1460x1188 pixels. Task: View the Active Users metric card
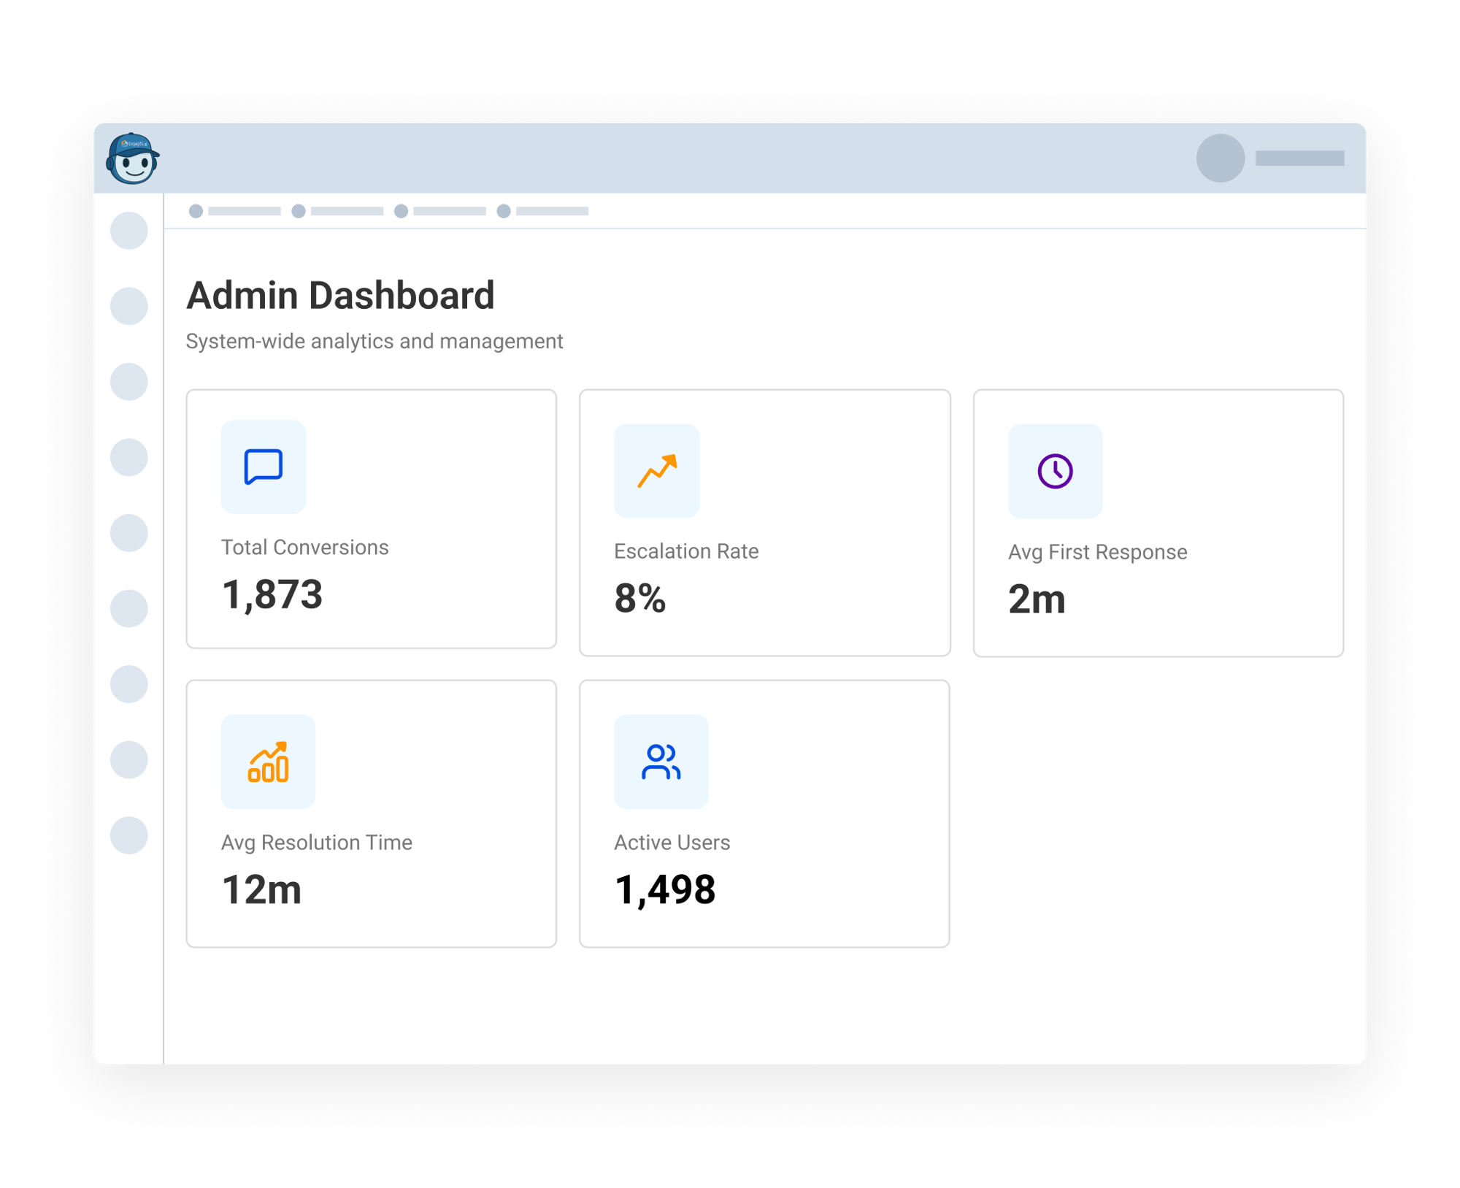764,810
